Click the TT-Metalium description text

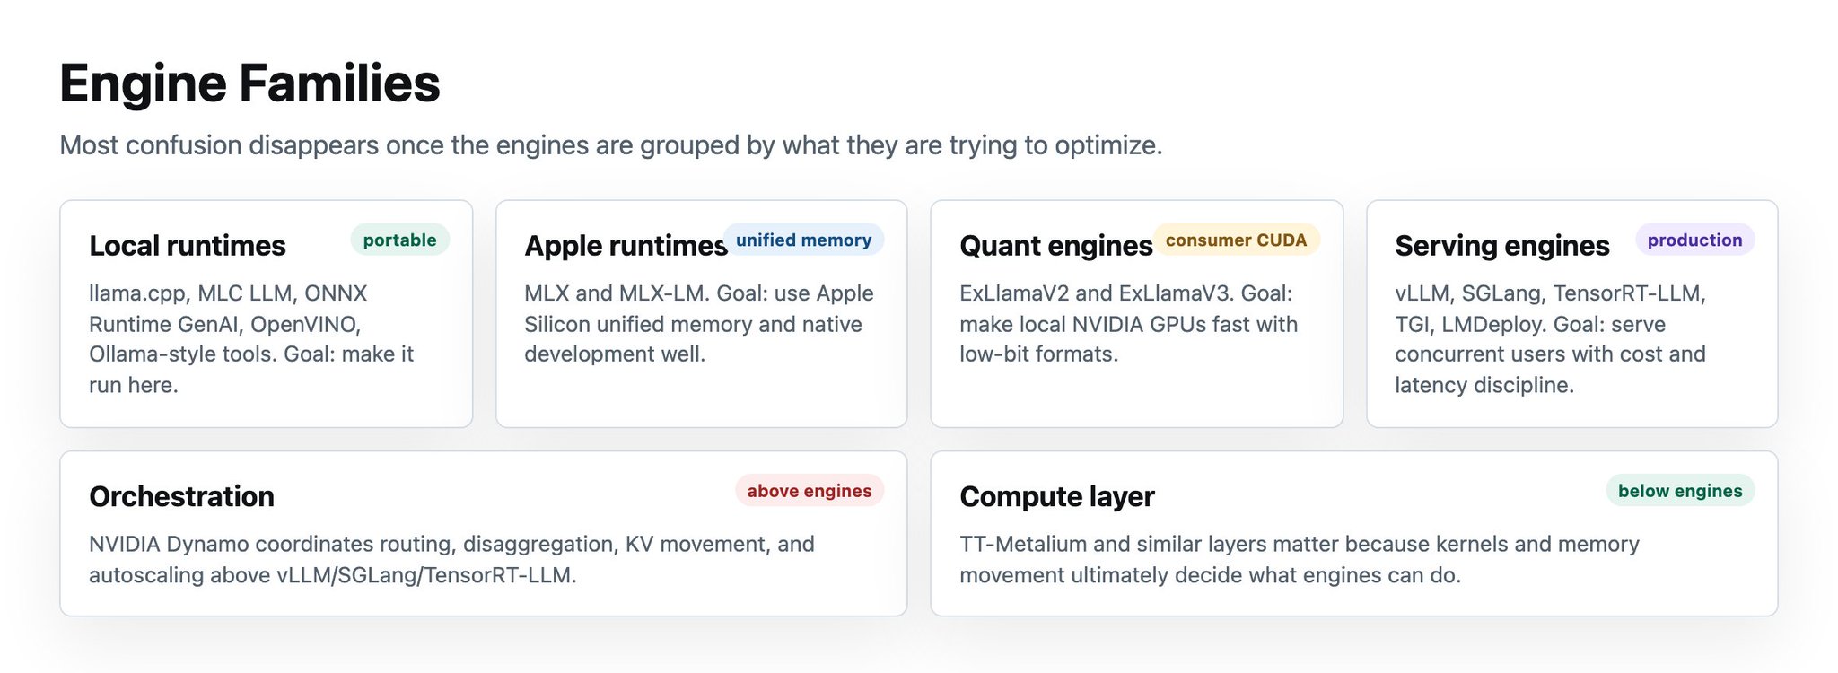[x=1299, y=559]
